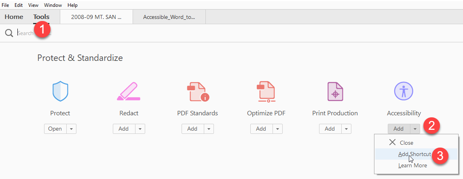Click Close in the Accessibility popup menu
The width and height of the screenshot is (463, 179).
[x=406, y=143]
